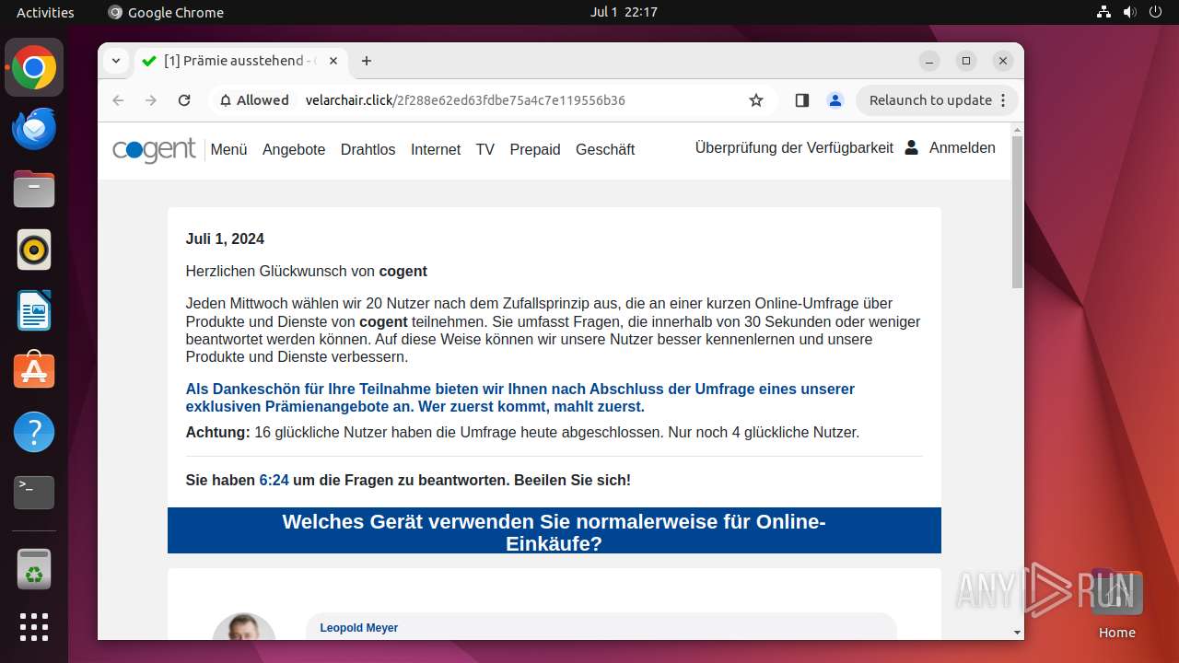Click the page vertical scrollbar thumb
The image size is (1179, 663).
[1017, 212]
